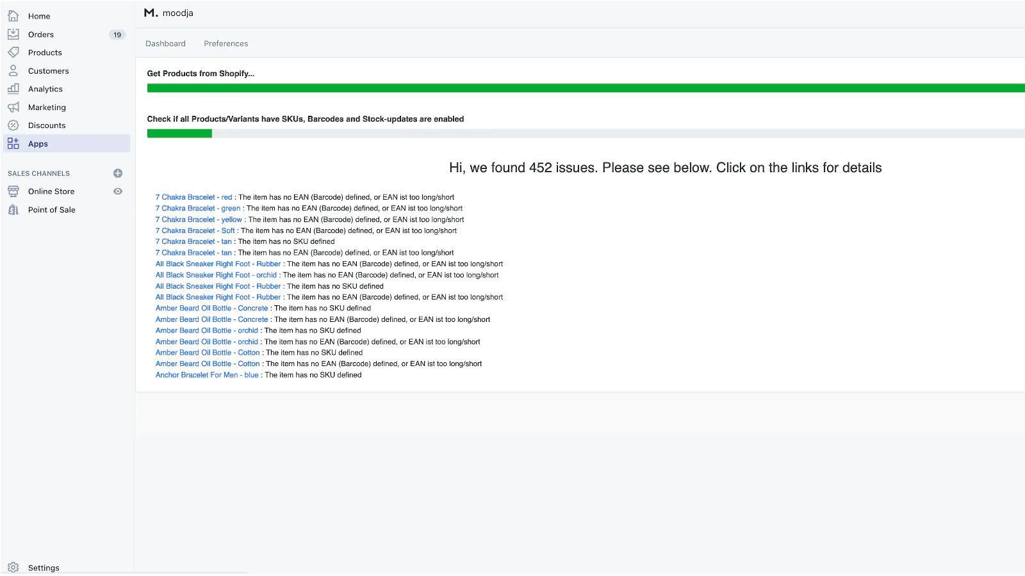The image size is (1025, 576).
Task: Click 'Get Products from Shopify...' label
Action: pos(201,74)
